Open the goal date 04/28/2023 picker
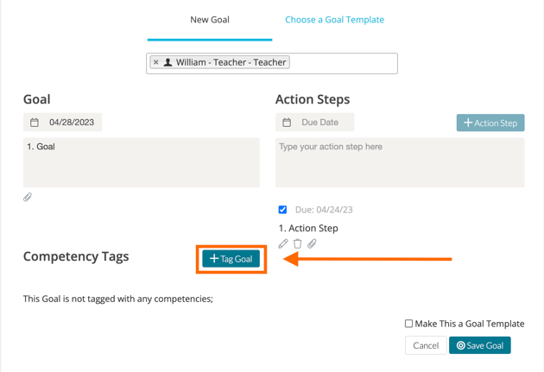Viewport: 544px width, 372px height. pyautogui.click(x=71, y=123)
